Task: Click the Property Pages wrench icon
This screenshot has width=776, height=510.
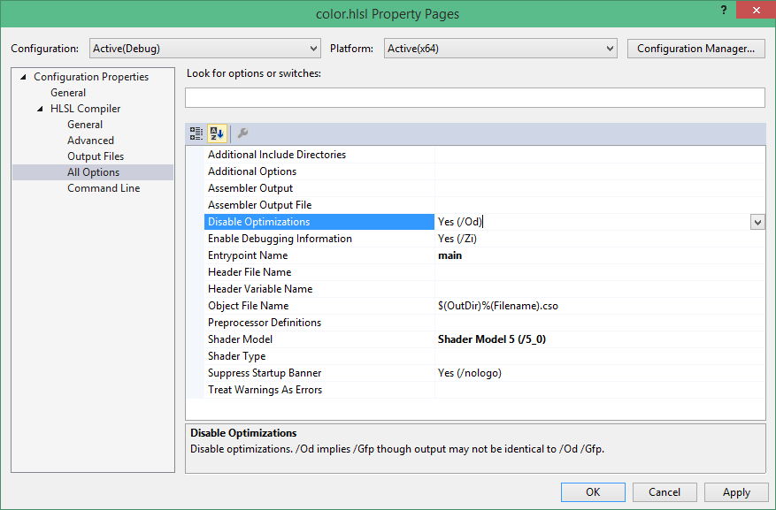Action: click(x=242, y=133)
